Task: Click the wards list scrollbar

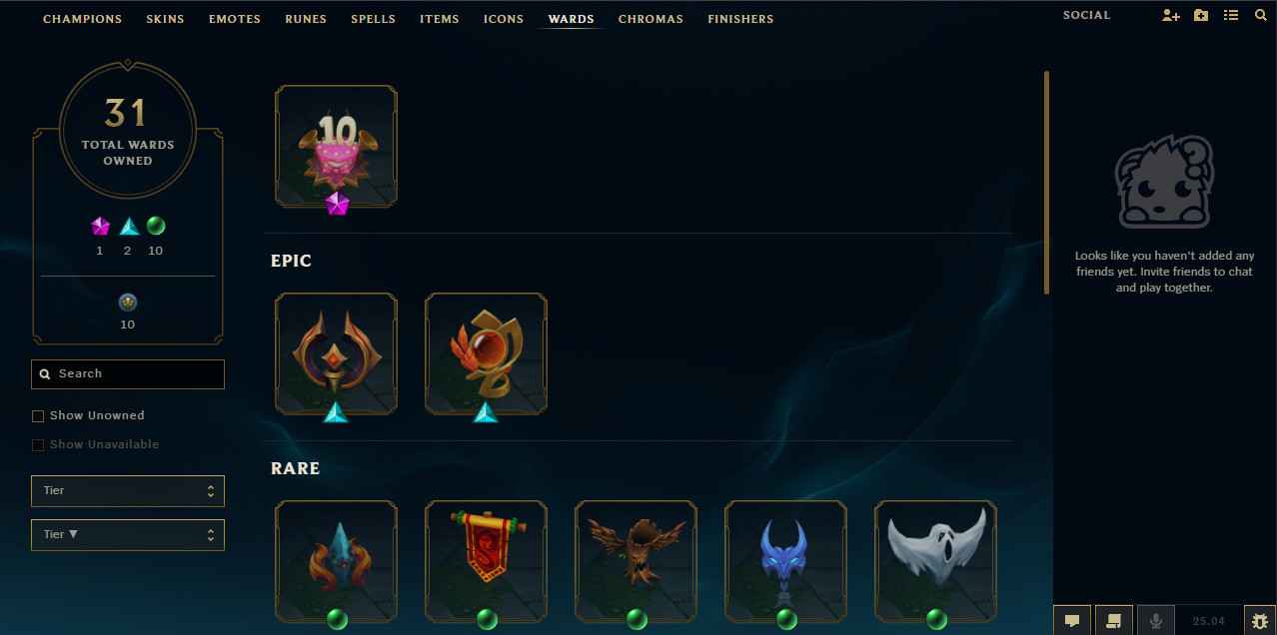Action: [x=1046, y=183]
